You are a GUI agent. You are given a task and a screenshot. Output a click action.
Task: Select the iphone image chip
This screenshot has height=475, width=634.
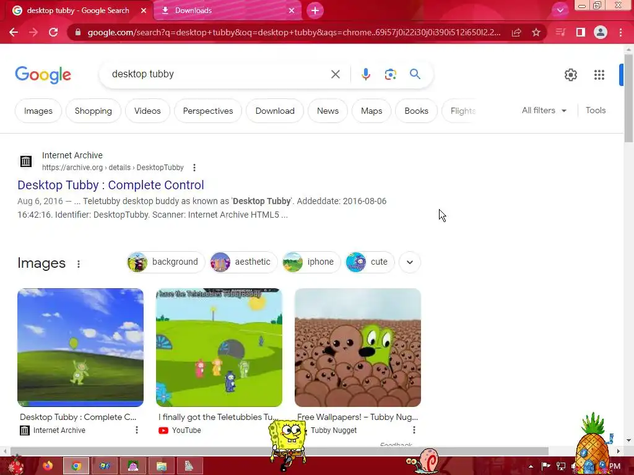pyautogui.click(x=311, y=262)
